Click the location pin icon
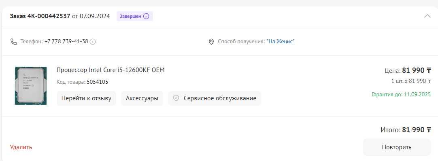 click(x=211, y=42)
